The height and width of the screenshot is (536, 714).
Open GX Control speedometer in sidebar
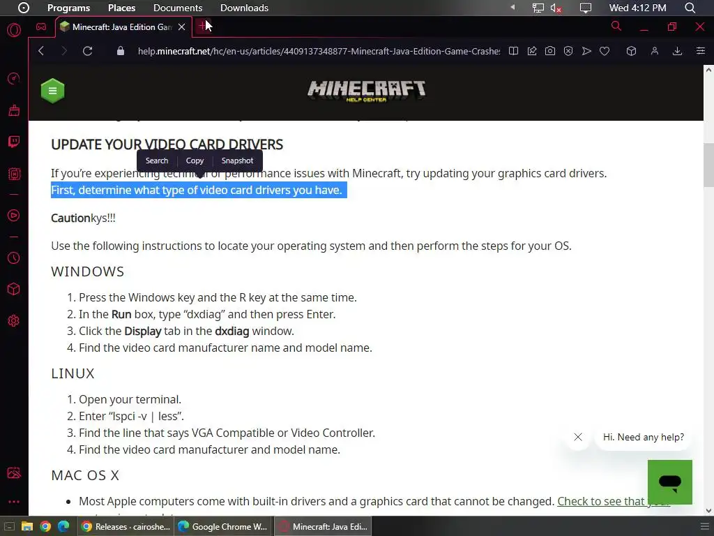coord(14,78)
